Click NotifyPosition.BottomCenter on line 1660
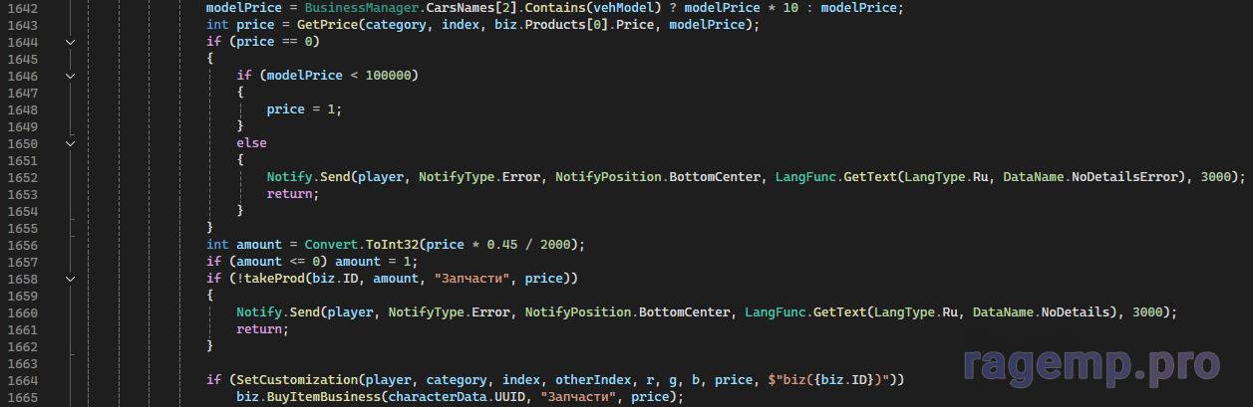 coord(628,312)
